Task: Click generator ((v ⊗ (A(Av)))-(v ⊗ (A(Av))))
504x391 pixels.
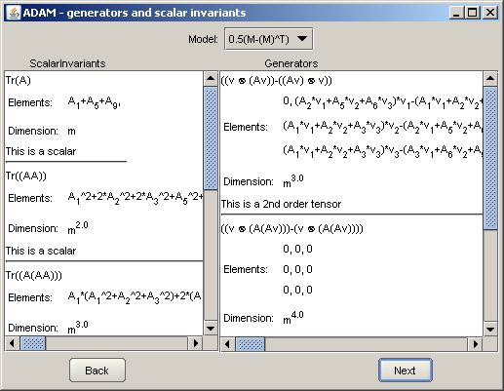Action: [292, 228]
